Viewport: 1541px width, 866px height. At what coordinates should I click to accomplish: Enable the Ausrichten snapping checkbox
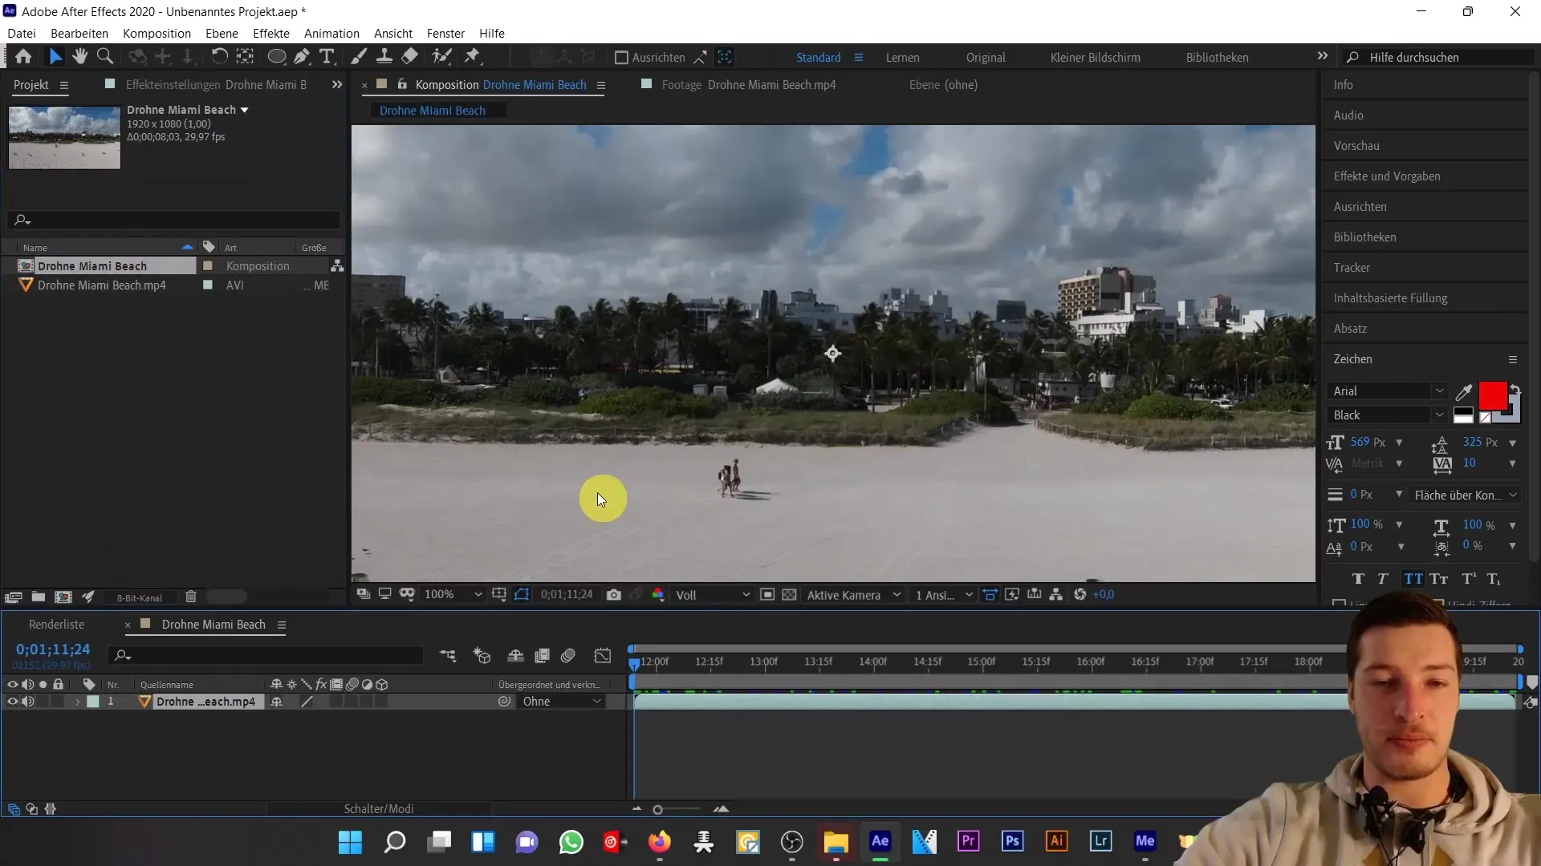coord(621,58)
